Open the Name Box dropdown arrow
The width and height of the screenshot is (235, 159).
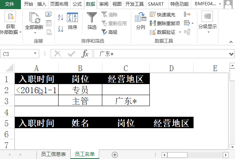click(x=35, y=54)
